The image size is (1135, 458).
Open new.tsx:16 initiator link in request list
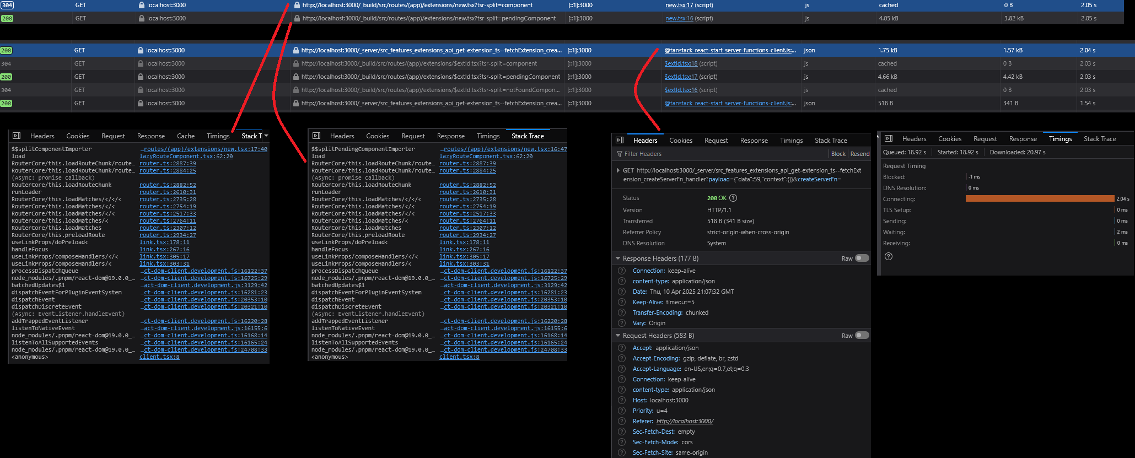pos(679,18)
